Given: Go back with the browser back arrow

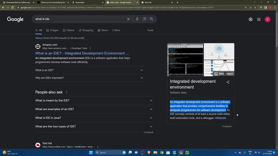Looking at the screenshot, I should (3, 8).
